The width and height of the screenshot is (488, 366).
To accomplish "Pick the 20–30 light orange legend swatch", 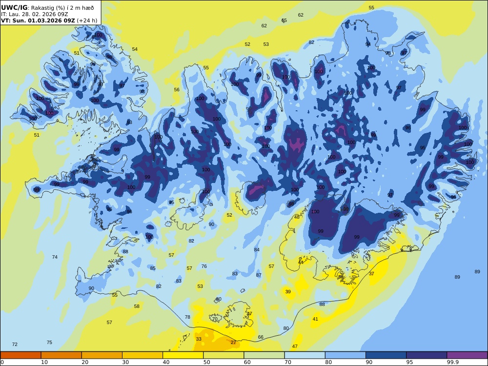I will [x=102, y=355].
